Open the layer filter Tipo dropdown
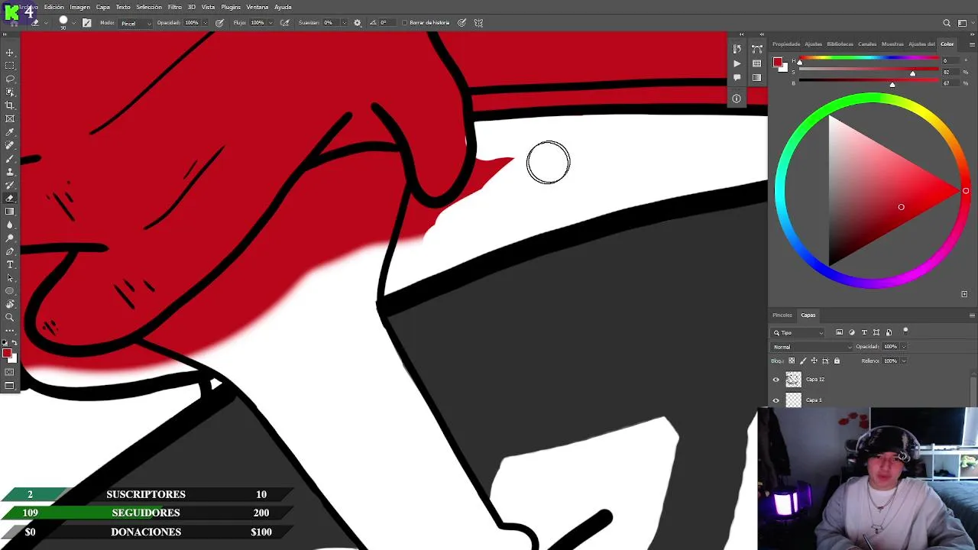 [x=797, y=333]
